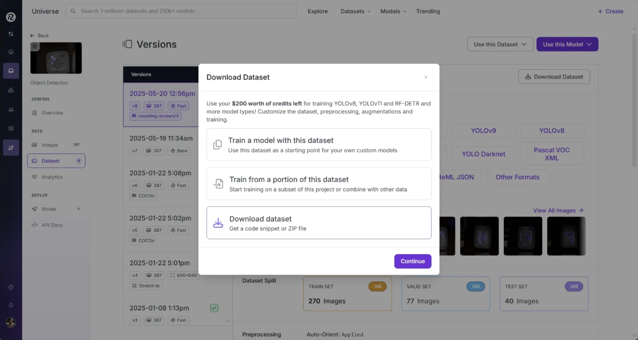Close the Download Dataset dialog
The image size is (638, 340).
[x=426, y=78]
